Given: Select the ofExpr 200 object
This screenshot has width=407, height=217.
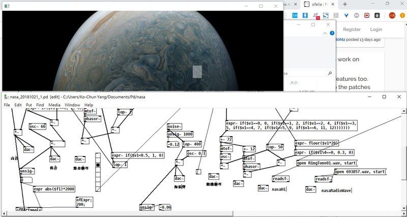Looking at the screenshot, I should (84, 202).
